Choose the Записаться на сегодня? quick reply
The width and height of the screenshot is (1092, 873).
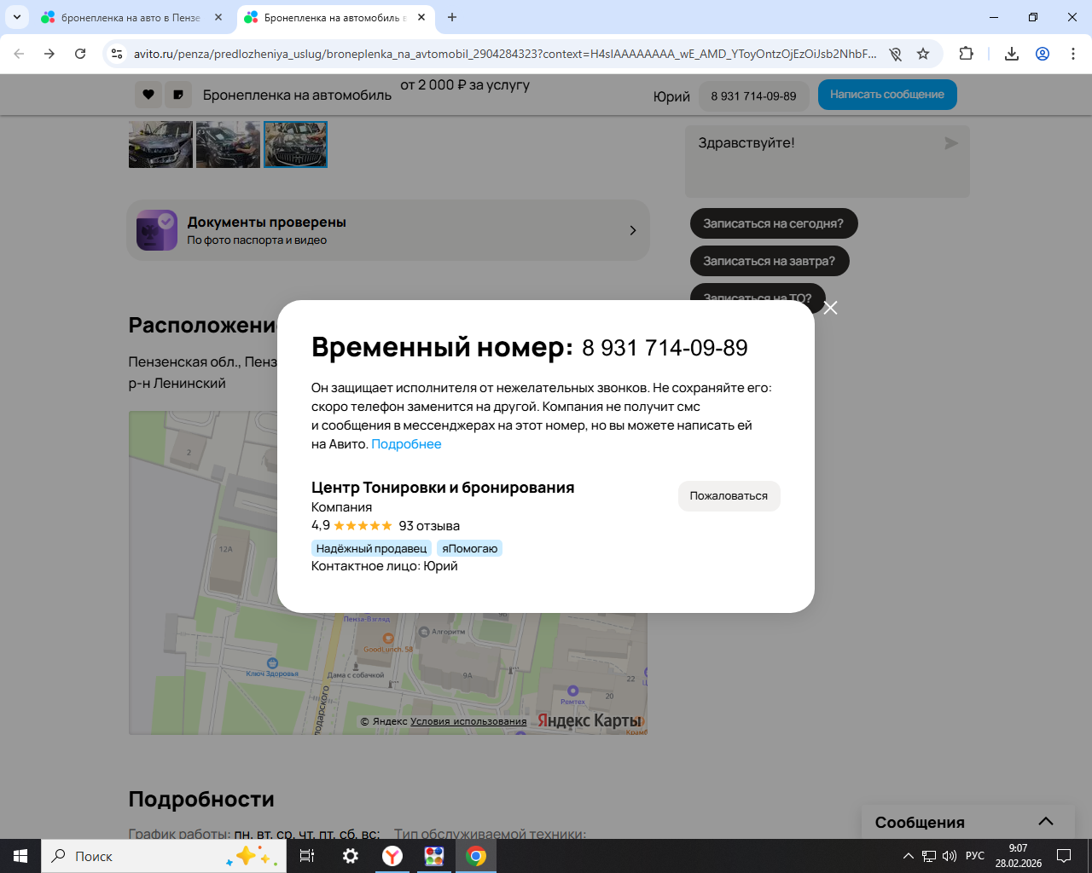click(x=774, y=223)
